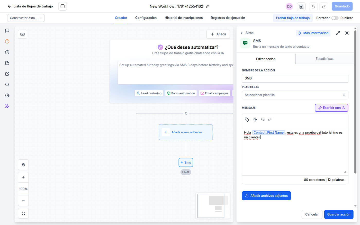This screenshot has height=225, width=360.
Task: Expand the SMS panel to full size
Action: [x=338, y=33]
